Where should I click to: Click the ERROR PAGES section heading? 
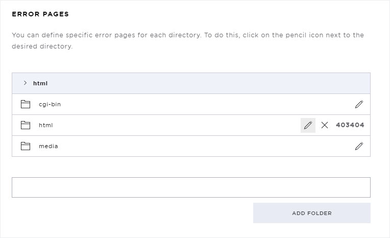point(40,14)
